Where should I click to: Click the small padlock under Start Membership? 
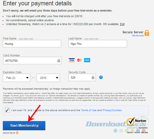(x=17, y=133)
